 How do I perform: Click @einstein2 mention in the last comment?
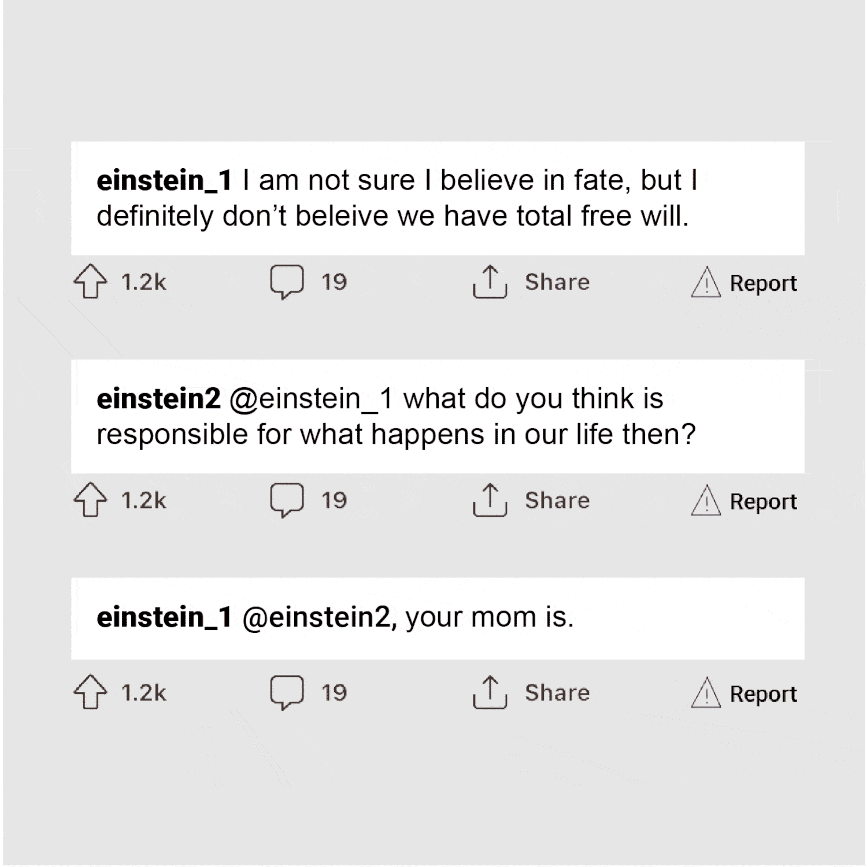(x=319, y=617)
